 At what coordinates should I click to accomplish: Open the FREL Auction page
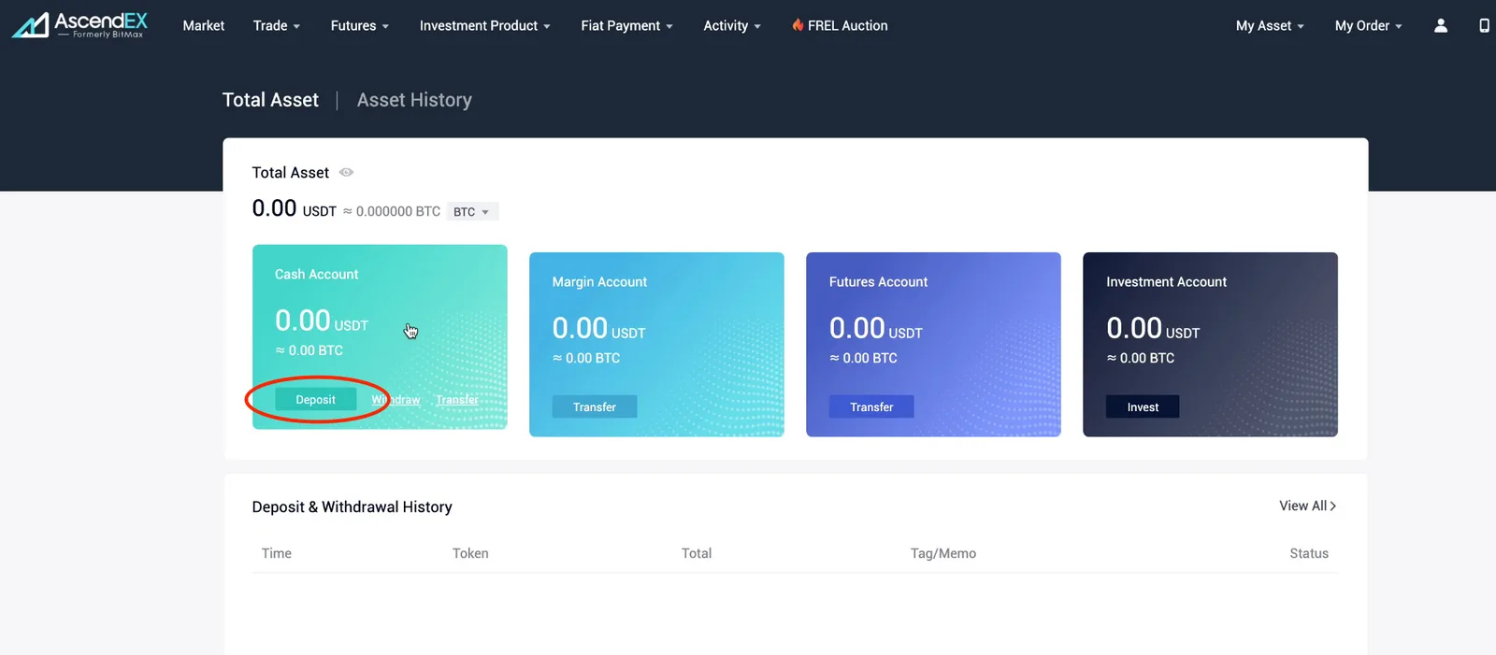840,25
